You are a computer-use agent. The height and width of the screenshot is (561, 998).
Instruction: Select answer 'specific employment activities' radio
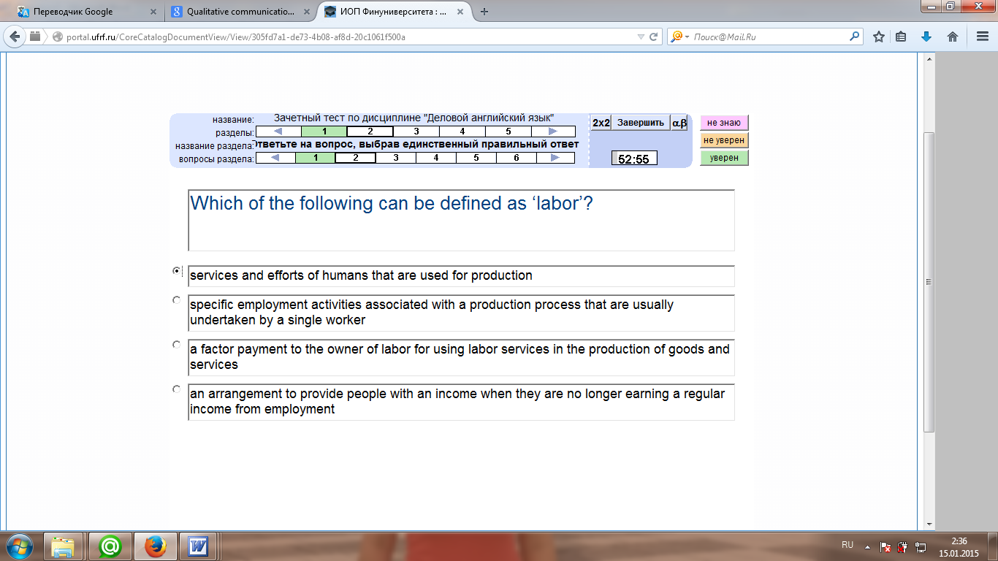tap(177, 300)
